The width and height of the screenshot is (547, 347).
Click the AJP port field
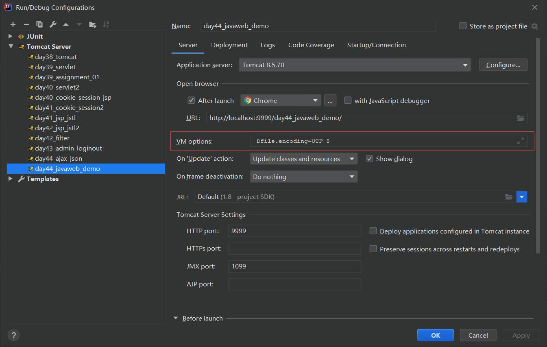pos(294,284)
